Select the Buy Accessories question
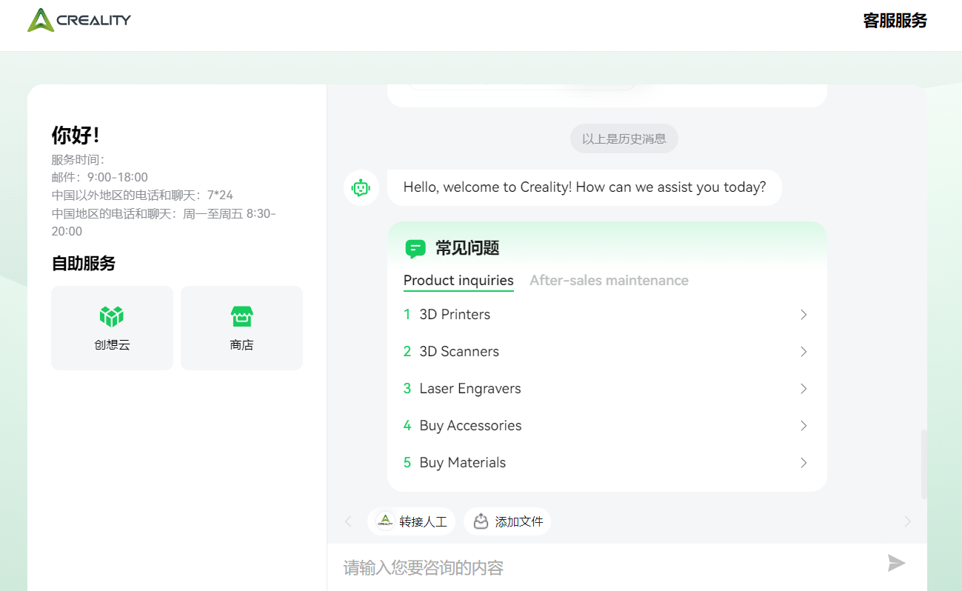The height and width of the screenshot is (591, 962). [607, 426]
